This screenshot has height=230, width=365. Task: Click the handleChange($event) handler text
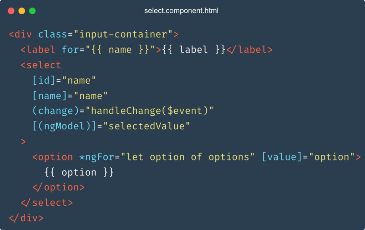149,111
